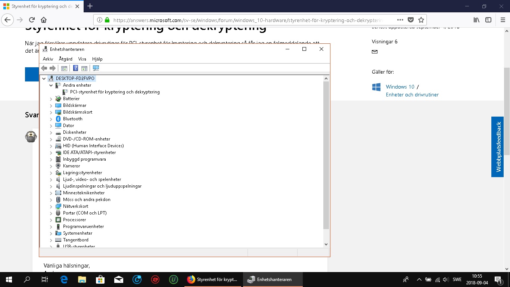Screen dimensions: 510x287
Task: Click the Dator computer icon
Action: pyautogui.click(x=58, y=126)
